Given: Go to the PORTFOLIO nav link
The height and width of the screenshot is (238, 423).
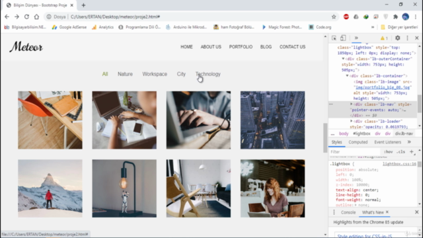Looking at the screenshot, I should pyautogui.click(x=241, y=47).
